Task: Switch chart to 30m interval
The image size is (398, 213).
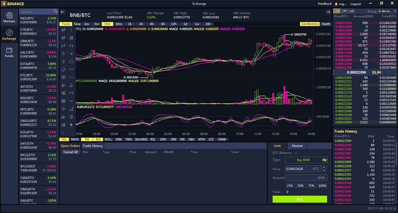Action: click(119, 24)
